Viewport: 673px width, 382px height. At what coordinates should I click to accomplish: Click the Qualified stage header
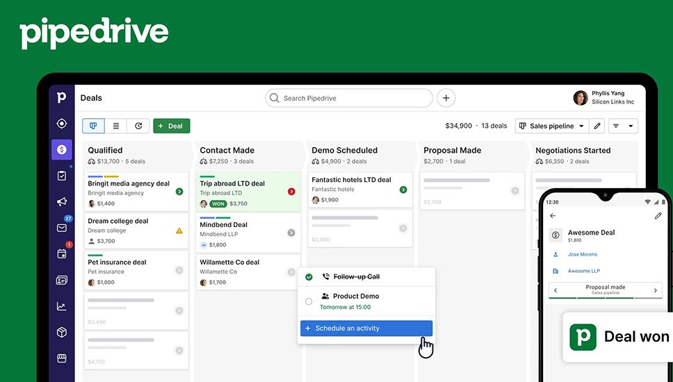pos(136,155)
